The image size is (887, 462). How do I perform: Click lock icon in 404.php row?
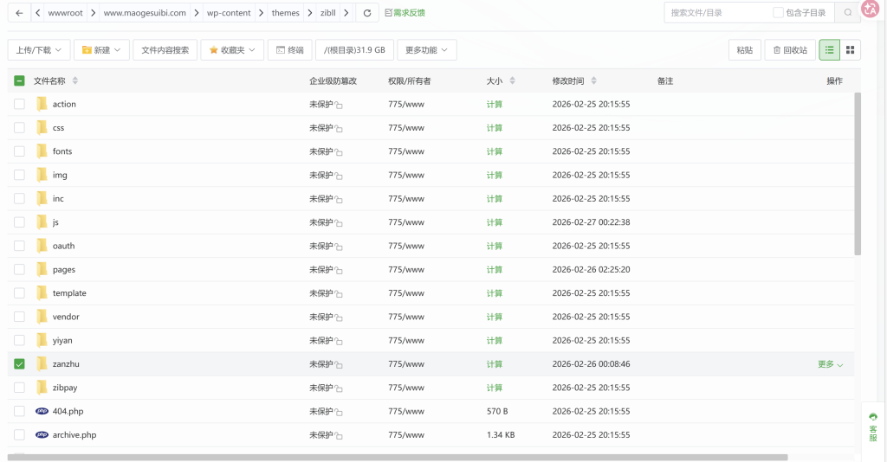[x=339, y=413]
